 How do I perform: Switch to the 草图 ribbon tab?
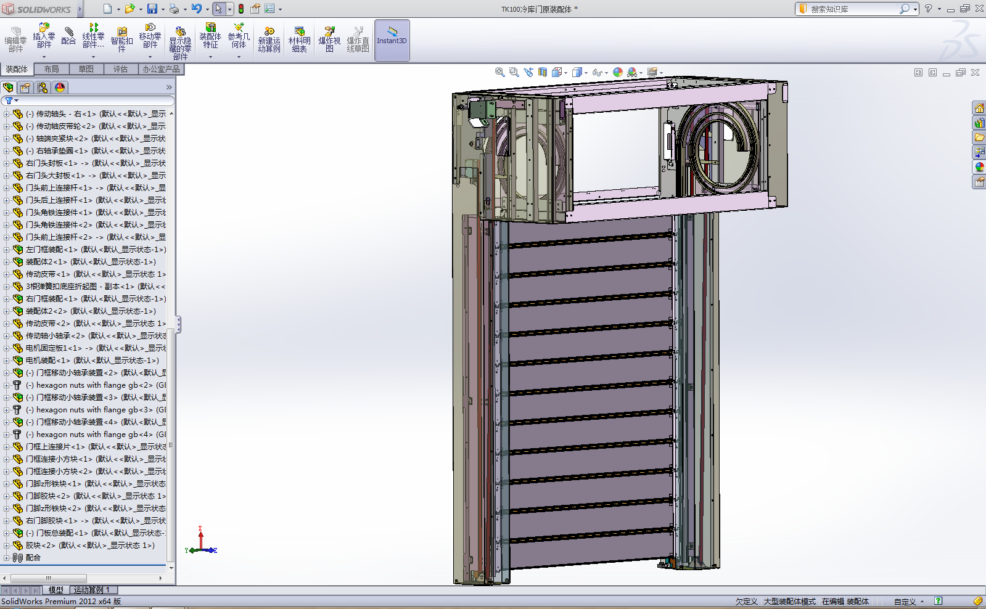pos(86,69)
